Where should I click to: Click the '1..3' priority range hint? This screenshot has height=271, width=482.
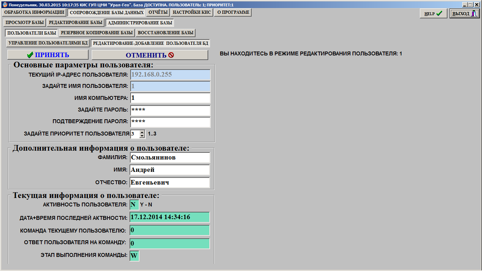[152, 134]
